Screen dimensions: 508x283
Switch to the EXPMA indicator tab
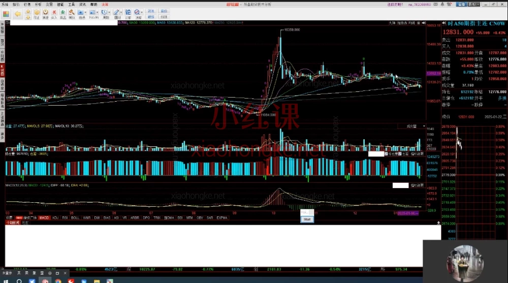[x=222, y=218]
